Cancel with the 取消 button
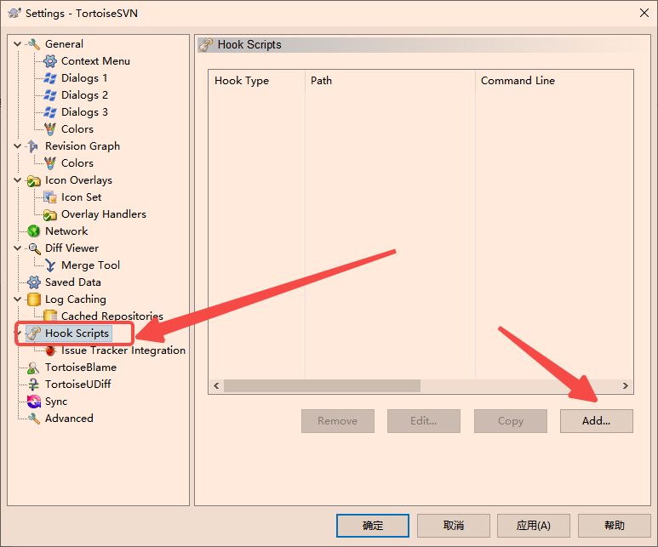This screenshot has width=658, height=547. point(454,526)
